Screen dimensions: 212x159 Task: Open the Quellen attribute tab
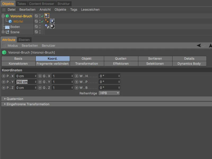coord(121,59)
